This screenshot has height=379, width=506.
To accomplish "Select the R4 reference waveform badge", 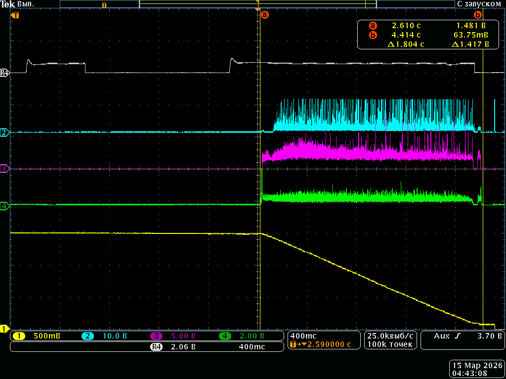I will (156, 347).
